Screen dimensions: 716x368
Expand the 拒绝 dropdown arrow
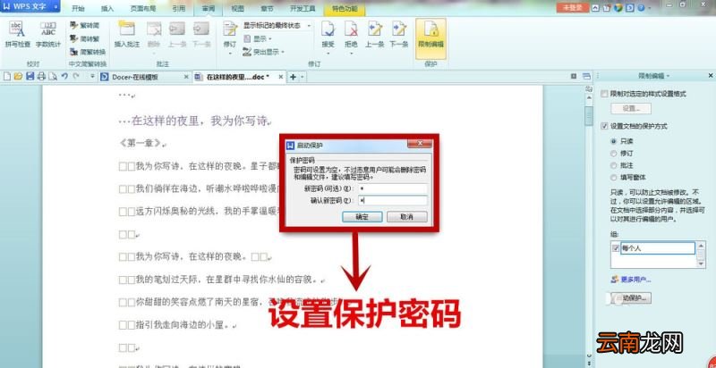point(351,54)
